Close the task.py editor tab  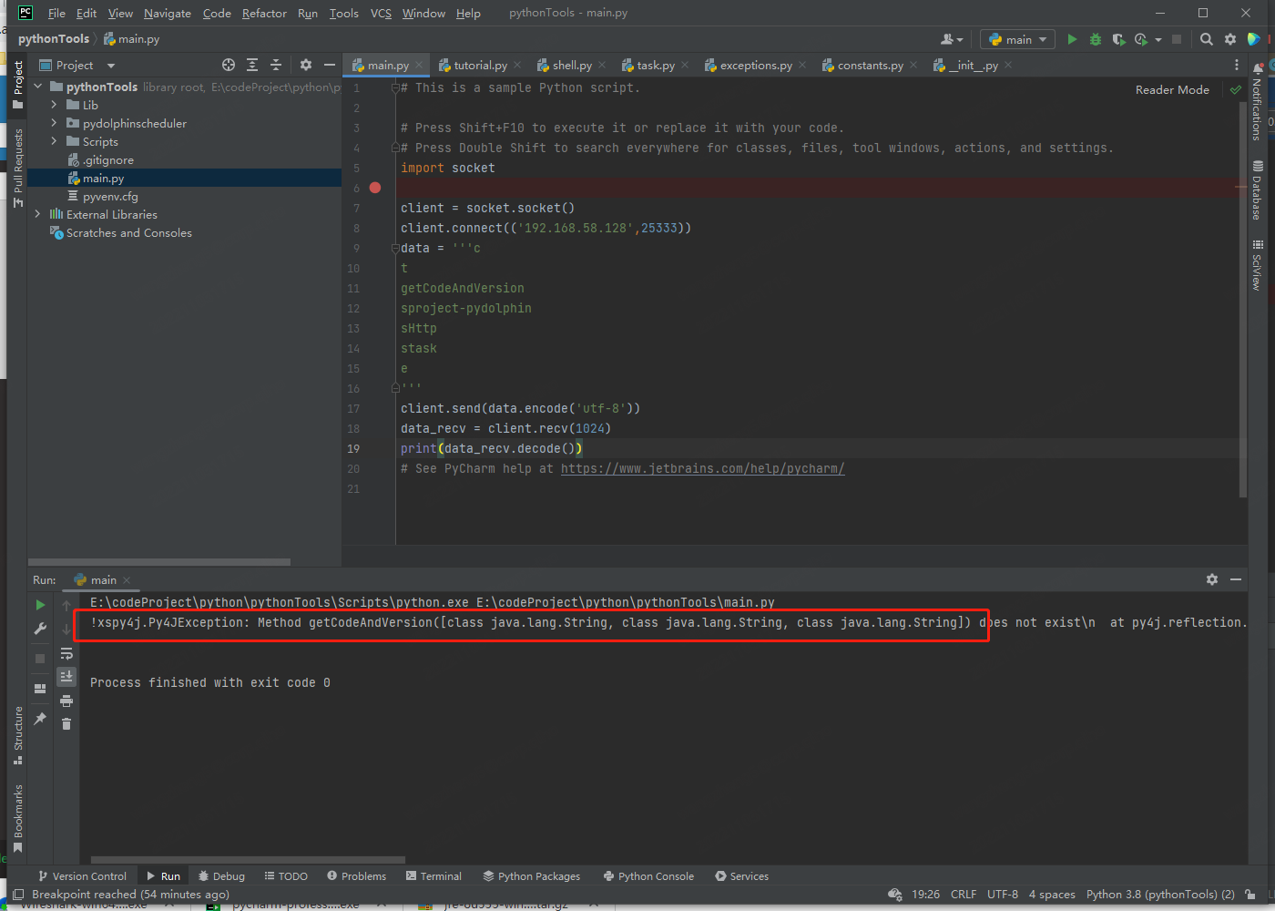(685, 65)
